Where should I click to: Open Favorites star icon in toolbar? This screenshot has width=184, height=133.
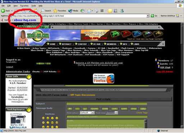[55, 11]
